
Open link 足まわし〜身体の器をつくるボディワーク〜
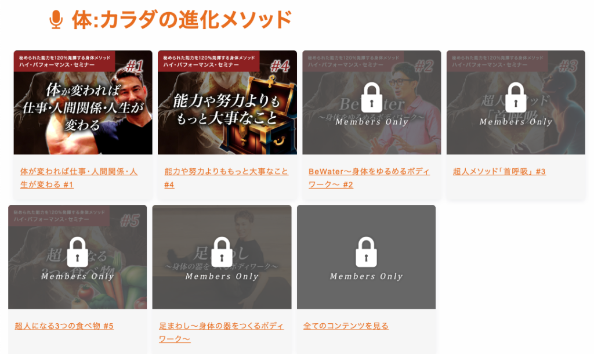coord(221,333)
